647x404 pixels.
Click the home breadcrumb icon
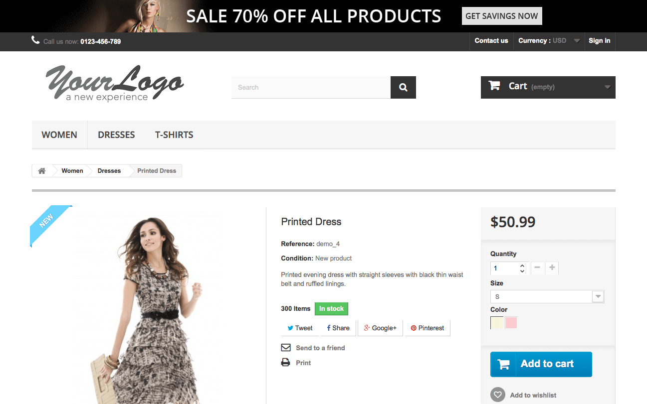pyautogui.click(x=42, y=171)
